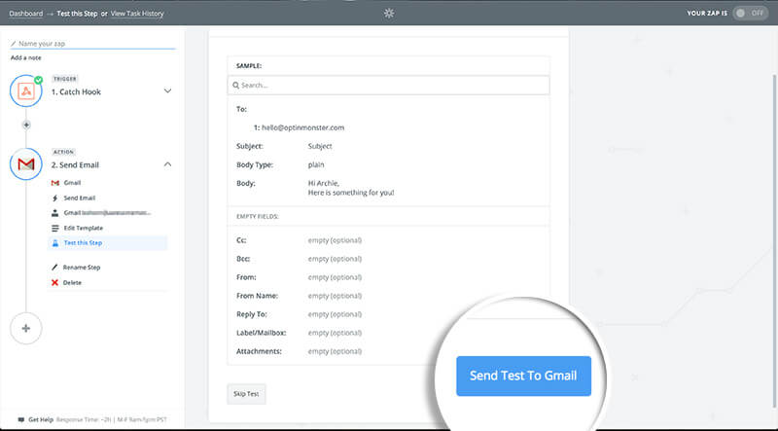The image size is (778, 431).
Task: Click the Subject field value
Action: (x=320, y=146)
